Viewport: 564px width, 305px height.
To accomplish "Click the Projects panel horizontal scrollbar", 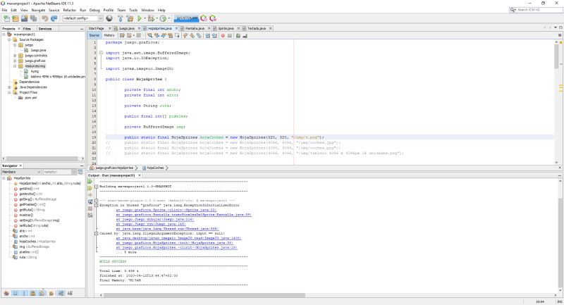I will [x=42, y=158].
